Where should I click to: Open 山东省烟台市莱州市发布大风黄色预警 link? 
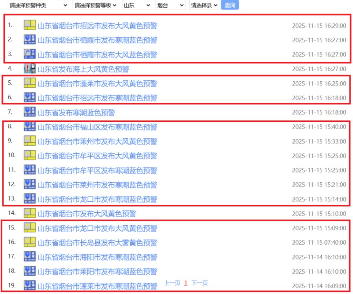97,142
